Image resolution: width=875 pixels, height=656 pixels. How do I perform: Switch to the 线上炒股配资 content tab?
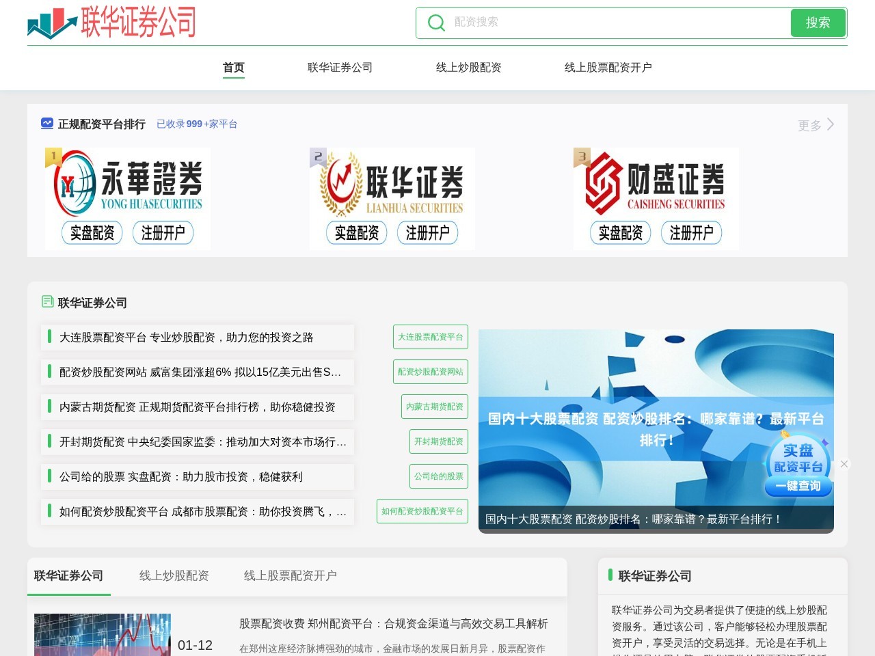[x=174, y=576]
